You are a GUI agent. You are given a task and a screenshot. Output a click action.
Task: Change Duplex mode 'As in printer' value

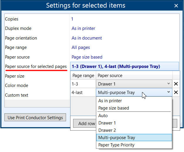(x=83, y=28)
